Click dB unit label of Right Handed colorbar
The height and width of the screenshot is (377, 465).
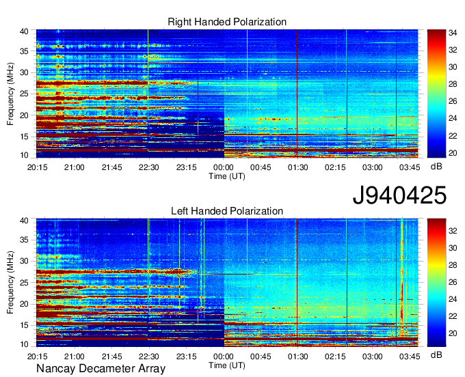pyautogui.click(x=436, y=167)
